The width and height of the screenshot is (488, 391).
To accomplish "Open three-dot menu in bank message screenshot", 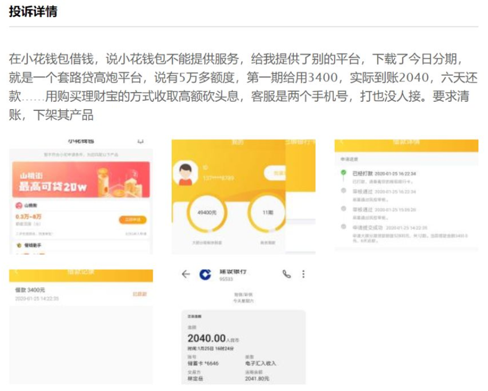I will (303, 274).
